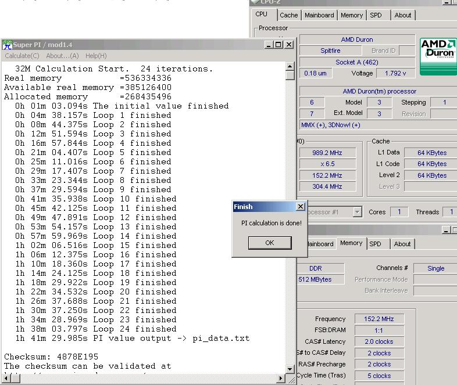Click the Super PI scroll down arrow
The image size is (457, 385).
(290, 369)
